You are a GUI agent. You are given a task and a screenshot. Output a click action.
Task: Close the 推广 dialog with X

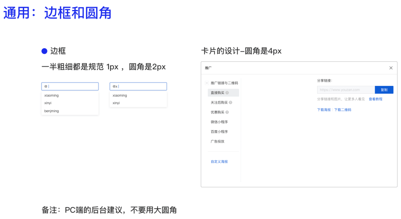pos(391,68)
